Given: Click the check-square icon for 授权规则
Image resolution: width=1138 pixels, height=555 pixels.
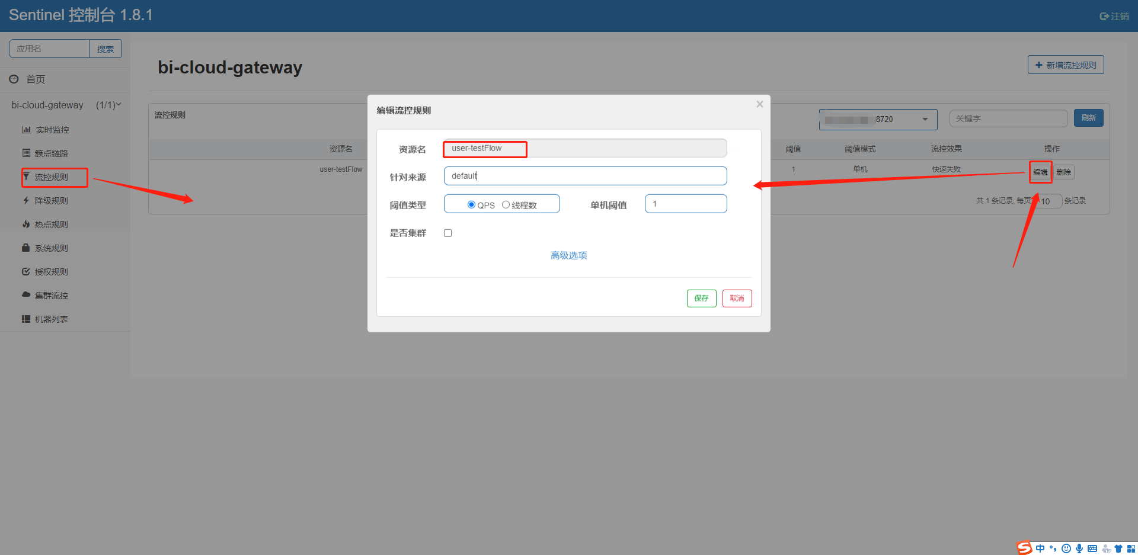Looking at the screenshot, I should click(26, 272).
